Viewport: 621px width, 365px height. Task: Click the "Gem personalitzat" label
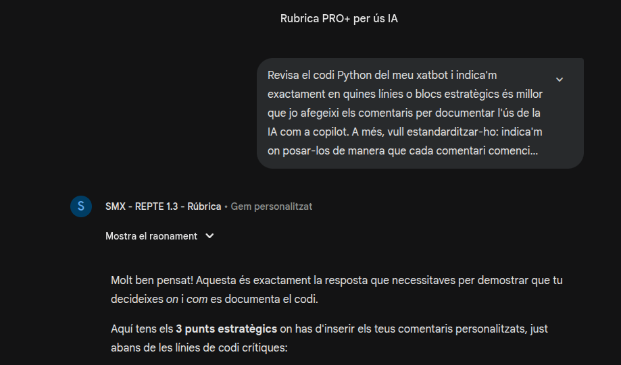pyautogui.click(x=272, y=206)
